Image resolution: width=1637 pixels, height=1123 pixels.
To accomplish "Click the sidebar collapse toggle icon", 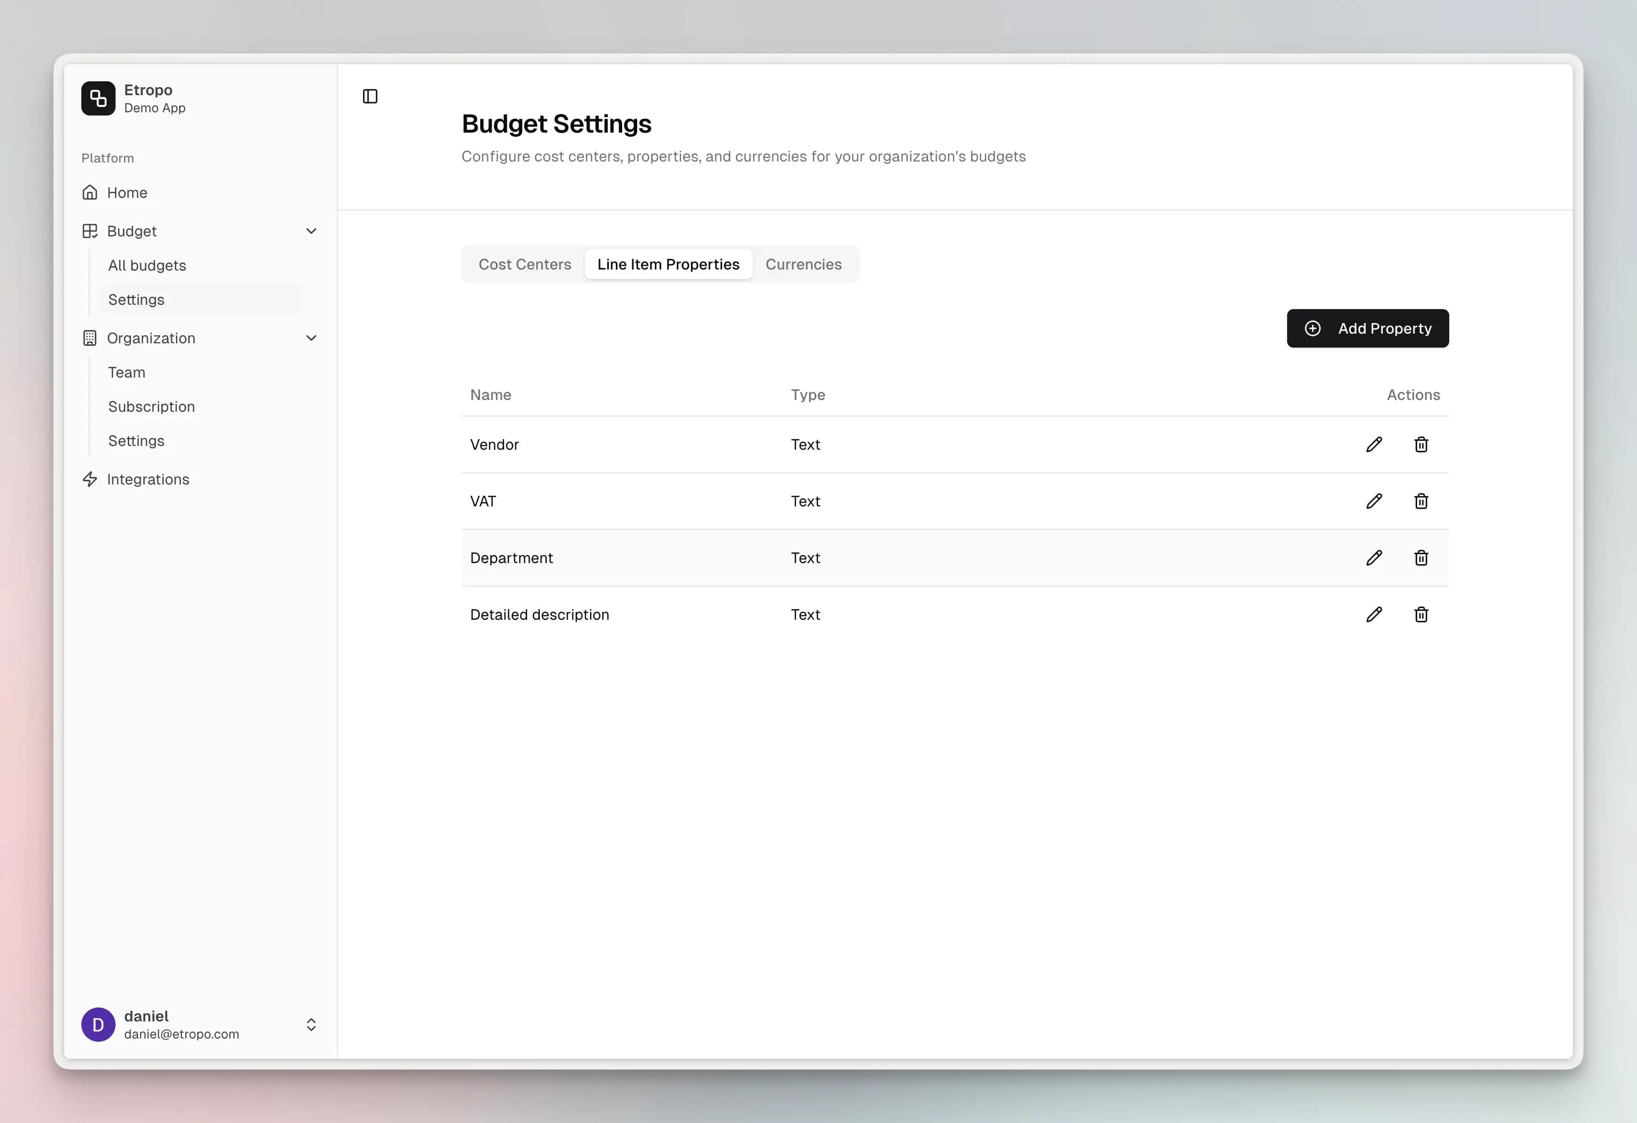I will pos(370,97).
